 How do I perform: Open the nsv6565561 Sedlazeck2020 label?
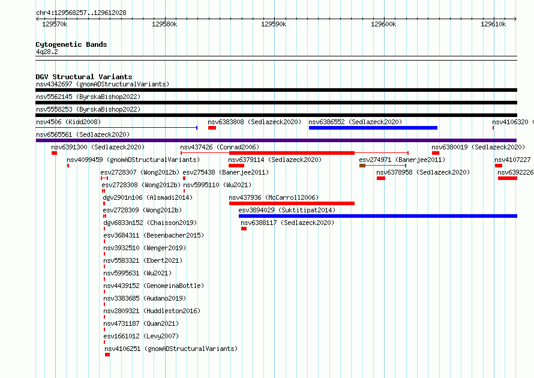tap(83, 134)
